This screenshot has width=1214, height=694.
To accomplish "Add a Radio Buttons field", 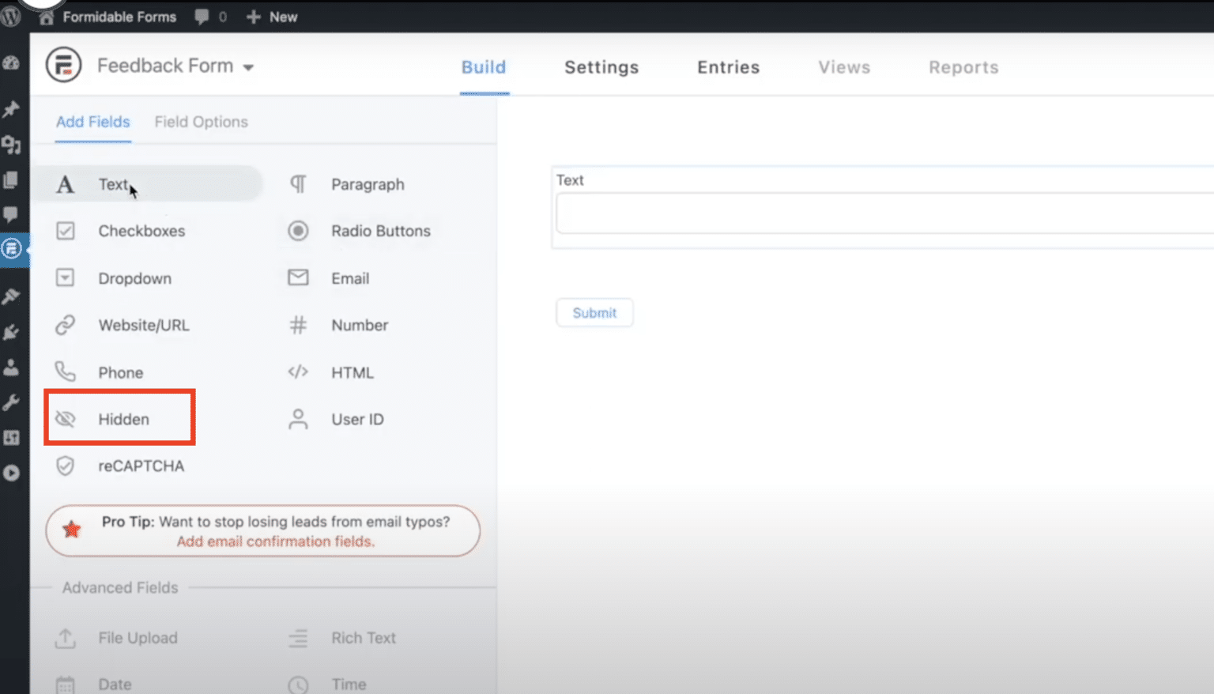I will pos(381,231).
